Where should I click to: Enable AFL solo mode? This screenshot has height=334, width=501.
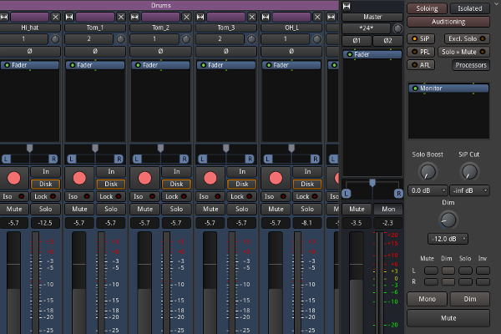click(x=421, y=65)
